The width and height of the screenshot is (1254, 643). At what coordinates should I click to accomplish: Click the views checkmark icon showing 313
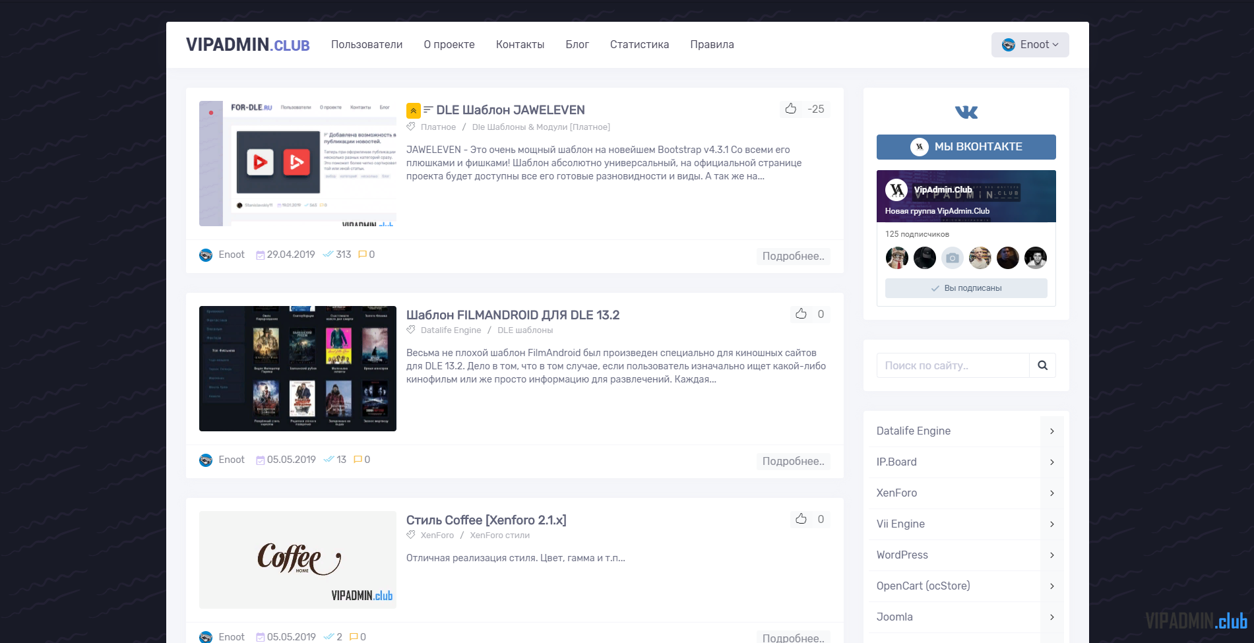[x=328, y=255]
